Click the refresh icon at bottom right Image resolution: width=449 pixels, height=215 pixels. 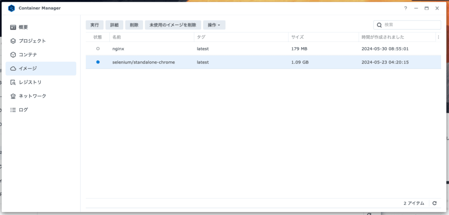pos(435,203)
